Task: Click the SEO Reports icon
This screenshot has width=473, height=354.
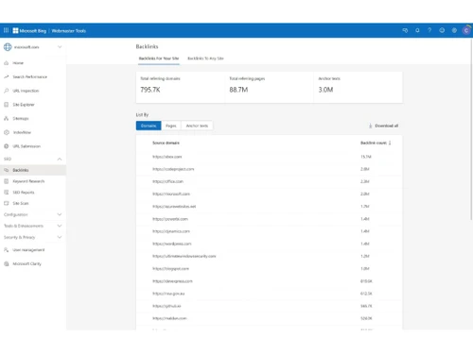Action: 6,192
